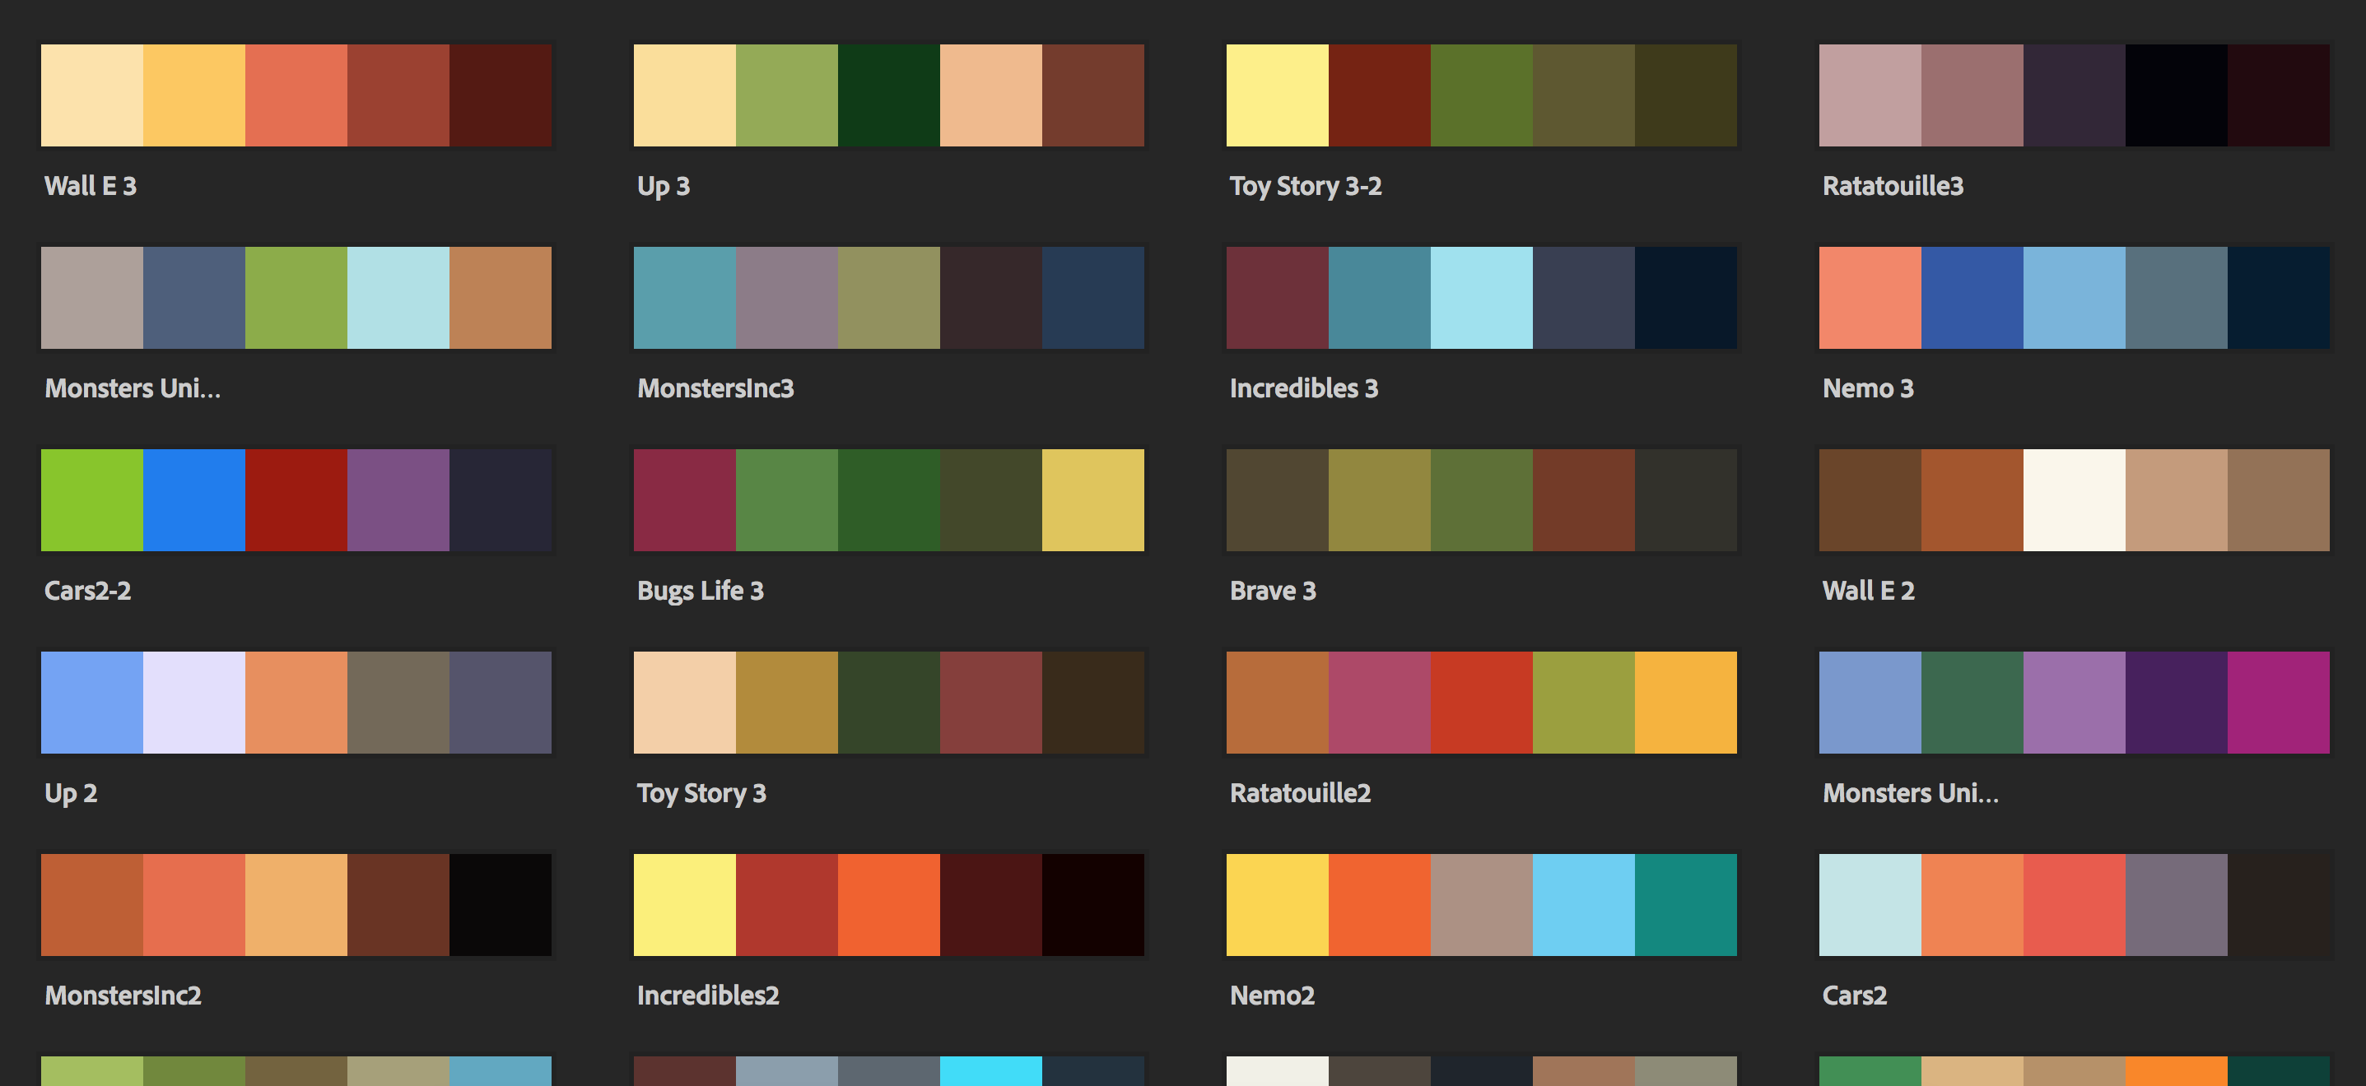Choose the dark maroon swatch in Wall E 3
The height and width of the screenshot is (1086, 2366).
pos(501,95)
